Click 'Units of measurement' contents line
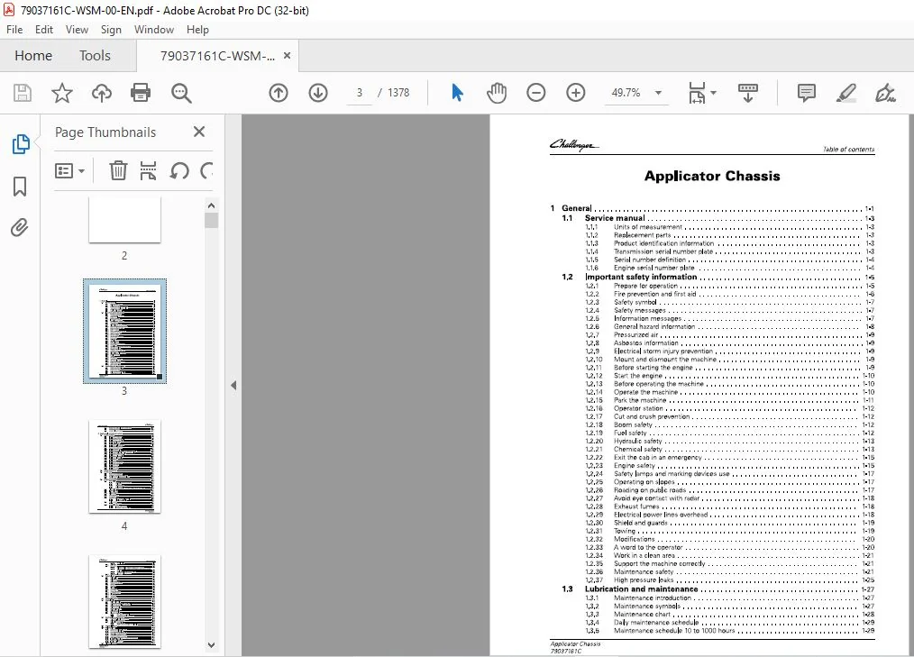Image resolution: width=914 pixels, height=657 pixels. tap(647, 227)
